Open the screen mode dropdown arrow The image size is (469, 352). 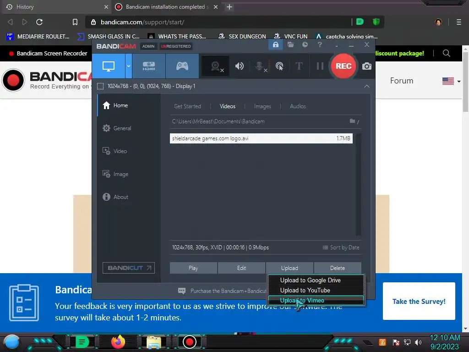tap(129, 66)
